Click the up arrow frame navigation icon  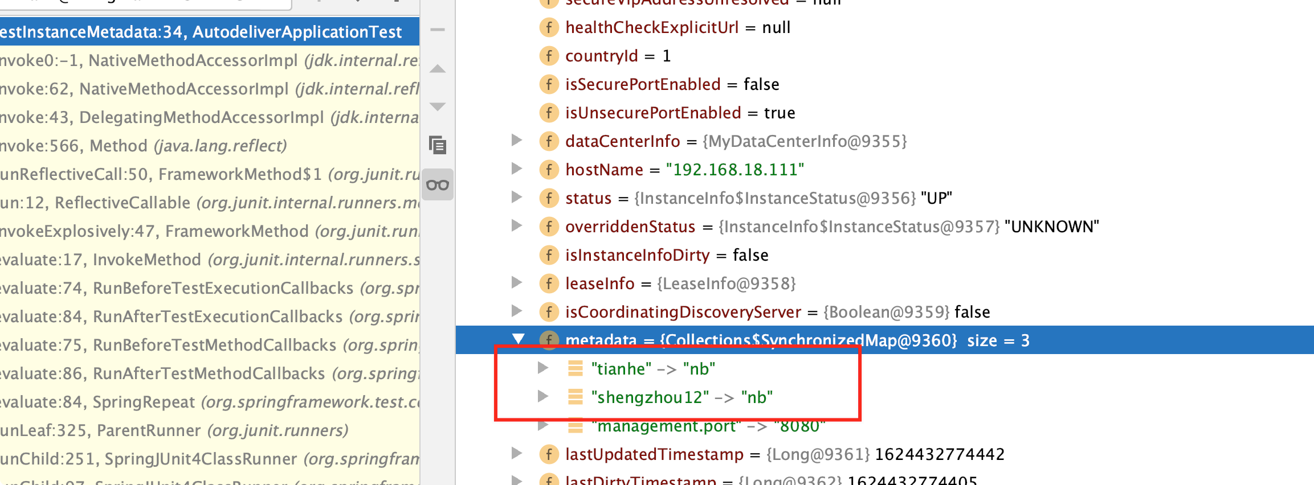[x=438, y=69]
